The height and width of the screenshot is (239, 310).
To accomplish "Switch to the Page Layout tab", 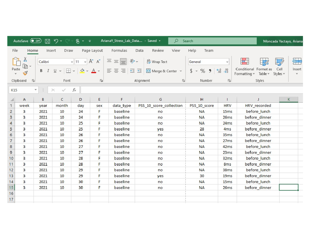I will click(92, 51).
